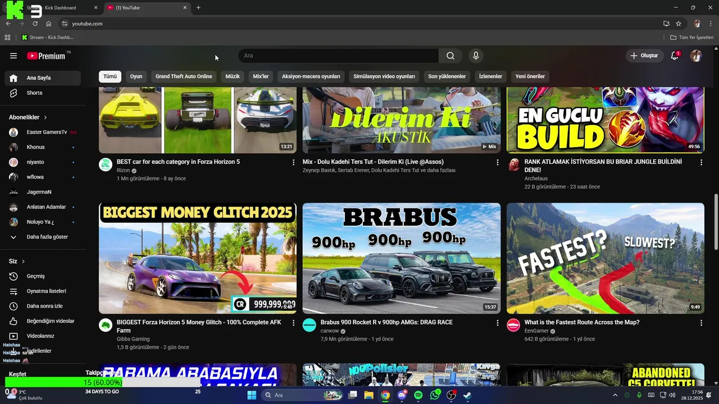Open Anlatan Adamlar subscription channel
The width and height of the screenshot is (719, 404).
[43, 207]
